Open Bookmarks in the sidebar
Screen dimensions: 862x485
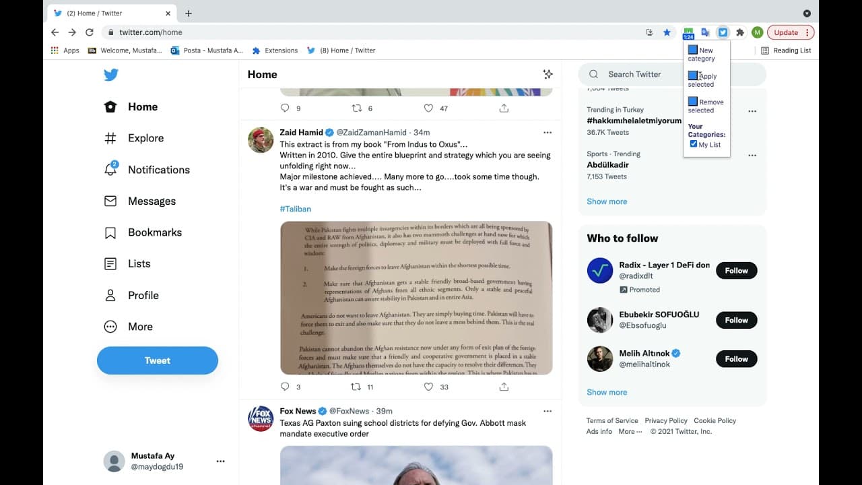pyautogui.click(x=143, y=232)
